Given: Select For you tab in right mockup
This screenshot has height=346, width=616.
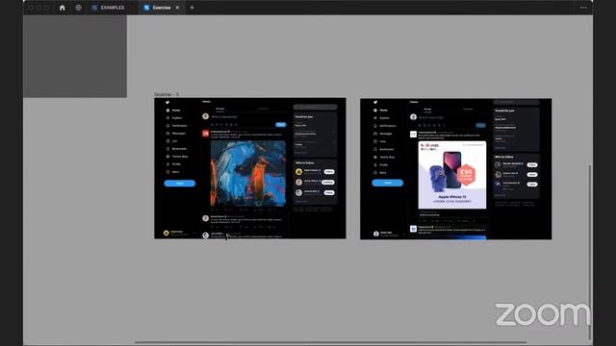Looking at the screenshot, I should tap(427, 109).
